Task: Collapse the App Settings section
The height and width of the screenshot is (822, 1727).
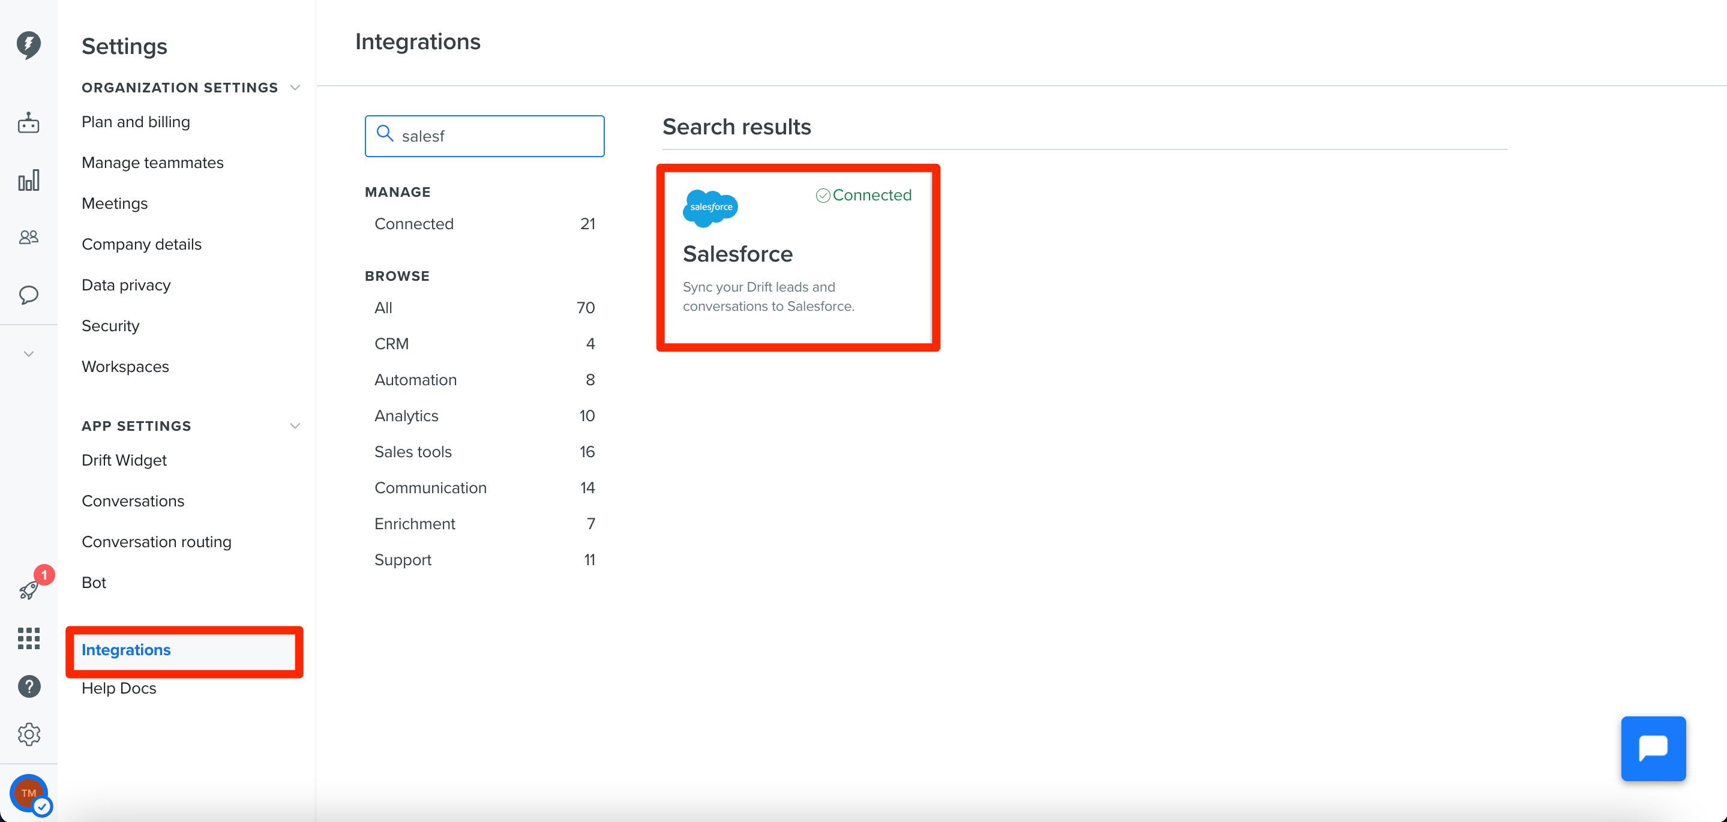Action: [295, 427]
